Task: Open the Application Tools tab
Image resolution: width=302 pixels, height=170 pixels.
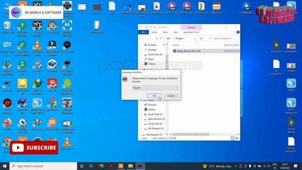Action: coord(191,32)
